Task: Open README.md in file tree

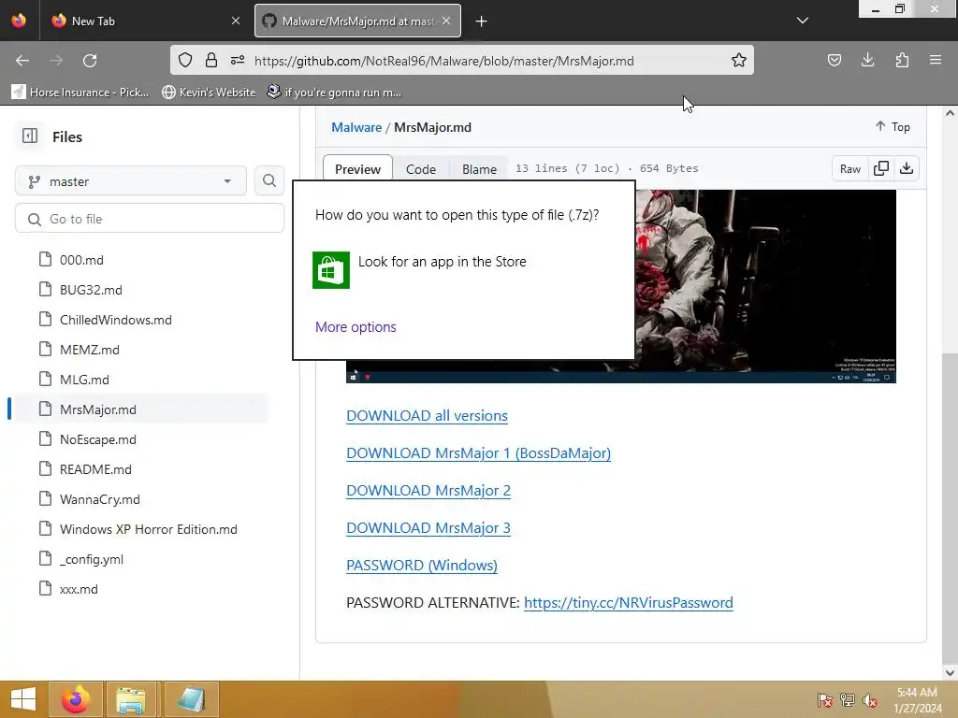Action: 95,469
